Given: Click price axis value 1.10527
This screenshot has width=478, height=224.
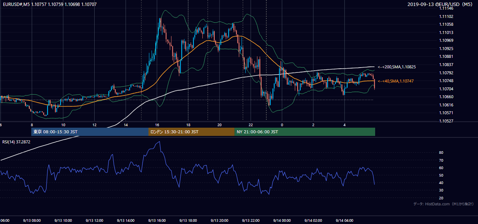Looking at the screenshot, I should tap(446, 121).
